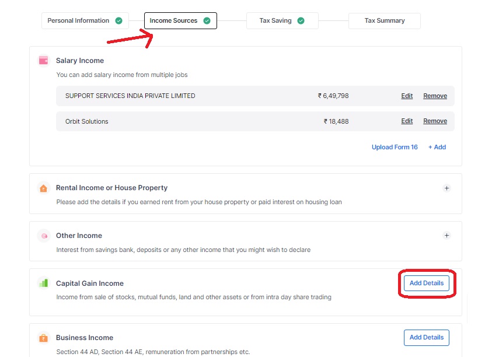
Task: Click the green checkmark on Personal Information
Action: click(x=118, y=20)
